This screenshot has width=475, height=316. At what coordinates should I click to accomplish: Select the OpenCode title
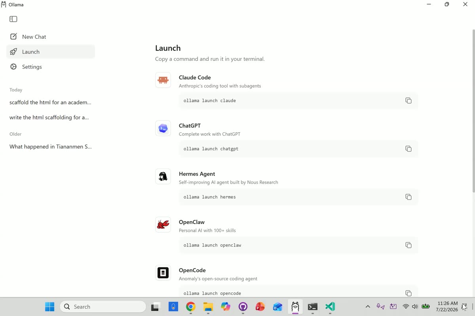(x=192, y=270)
